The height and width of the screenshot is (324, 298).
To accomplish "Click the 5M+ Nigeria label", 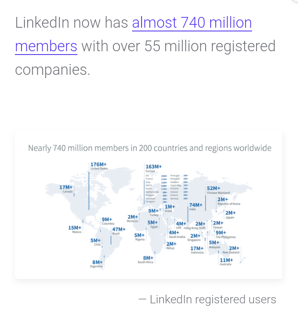I will tap(139, 236).
